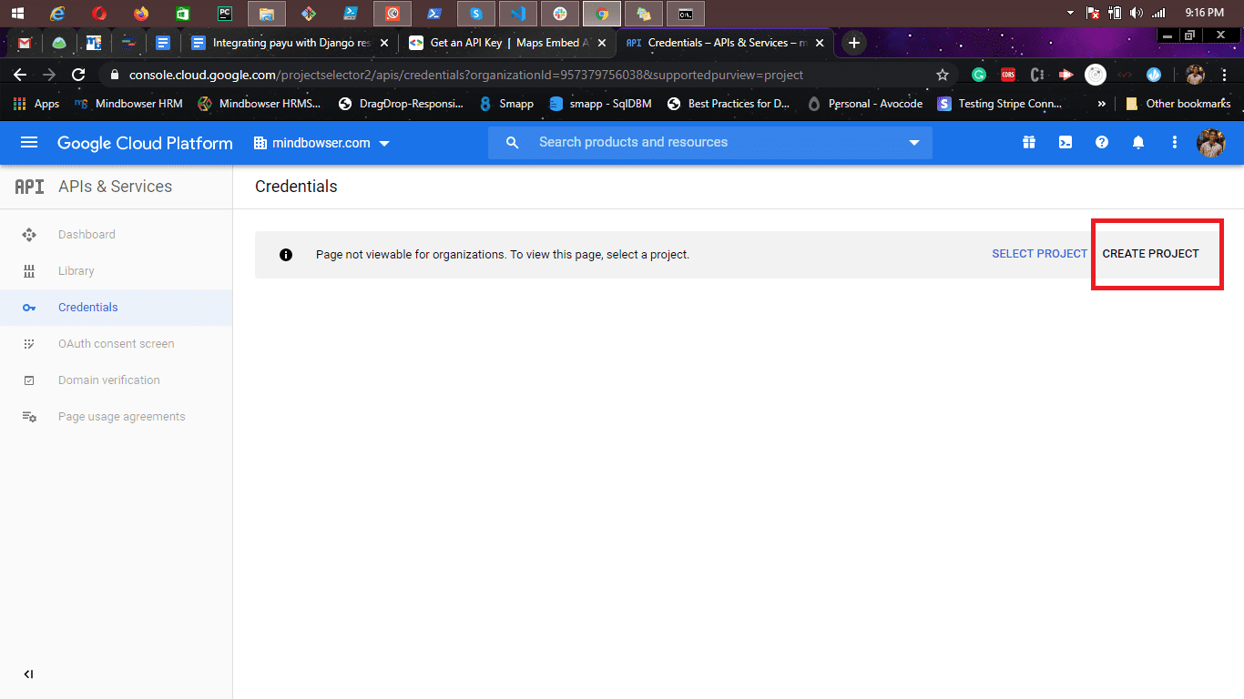This screenshot has height=699, width=1244.
Task: Click the help question mark icon
Action: [x=1102, y=143]
